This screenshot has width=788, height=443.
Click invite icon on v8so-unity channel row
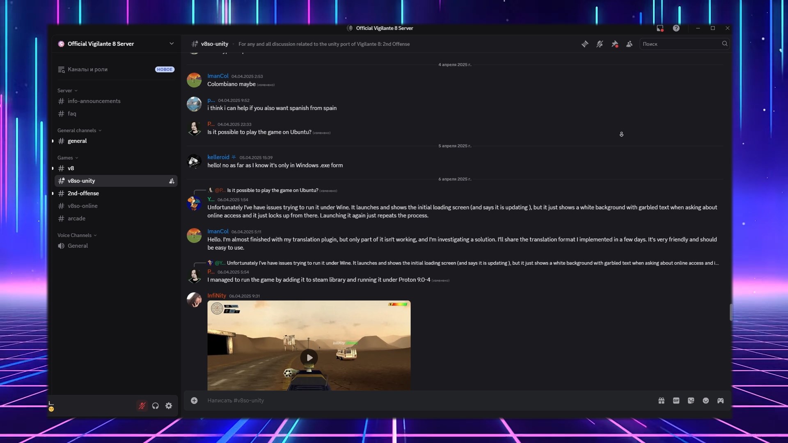point(172,181)
